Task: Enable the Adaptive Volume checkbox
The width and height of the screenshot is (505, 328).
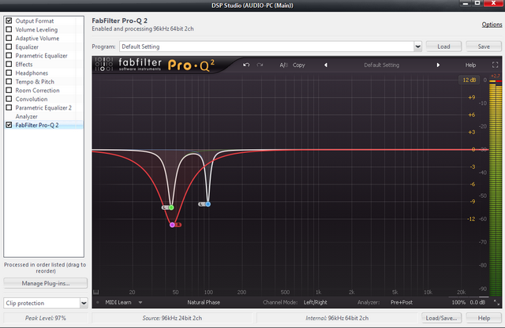Action: pos(9,38)
